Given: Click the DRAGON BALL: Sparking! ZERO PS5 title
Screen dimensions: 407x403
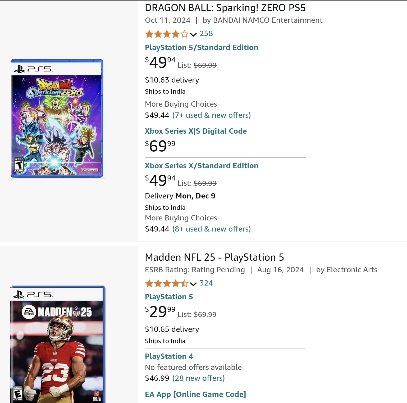Looking at the screenshot, I should click(225, 8).
